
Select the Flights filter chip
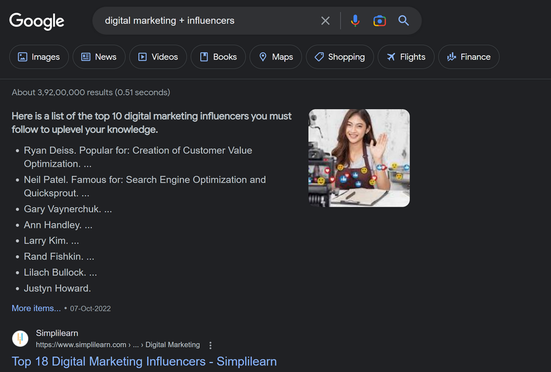pos(406,57)
